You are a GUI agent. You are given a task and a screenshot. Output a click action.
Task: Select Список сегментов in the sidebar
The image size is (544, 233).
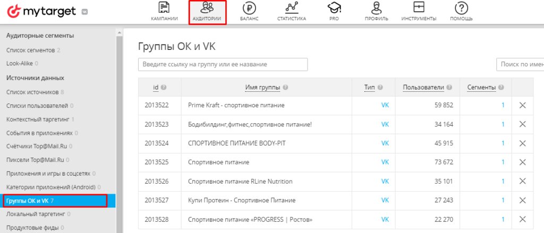[x=30, y=50]
